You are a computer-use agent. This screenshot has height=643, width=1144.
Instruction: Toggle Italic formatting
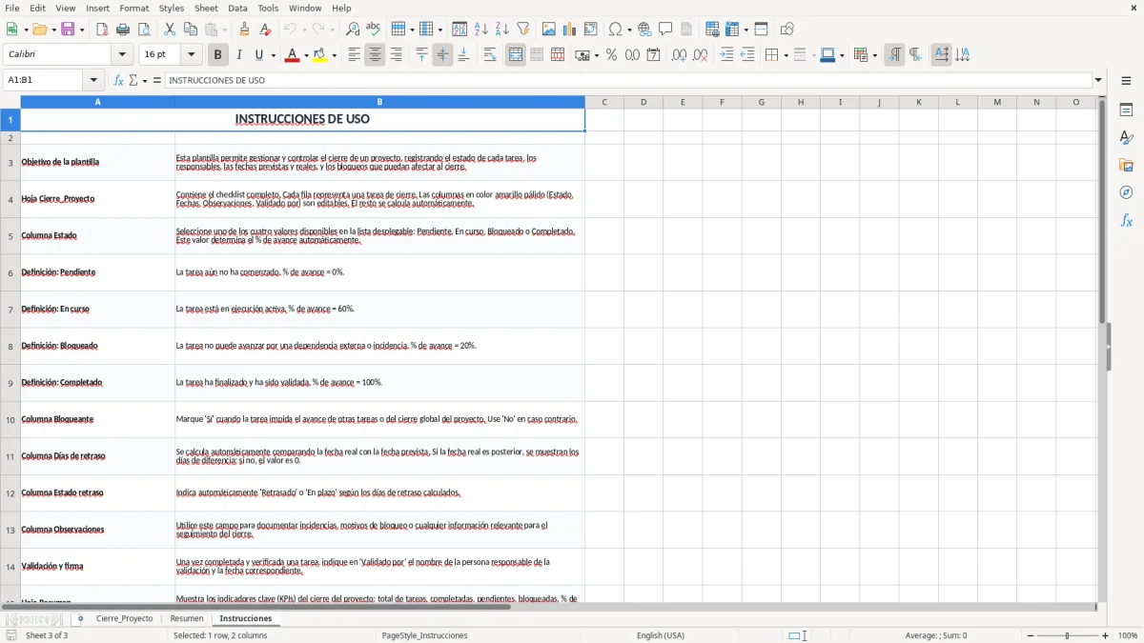click(239, 55)
